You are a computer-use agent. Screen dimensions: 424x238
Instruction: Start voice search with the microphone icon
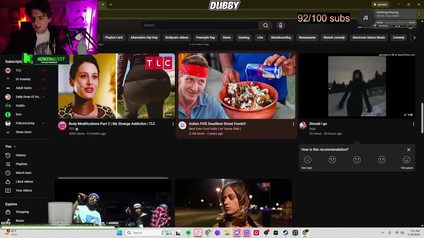[x=281, y=25]
